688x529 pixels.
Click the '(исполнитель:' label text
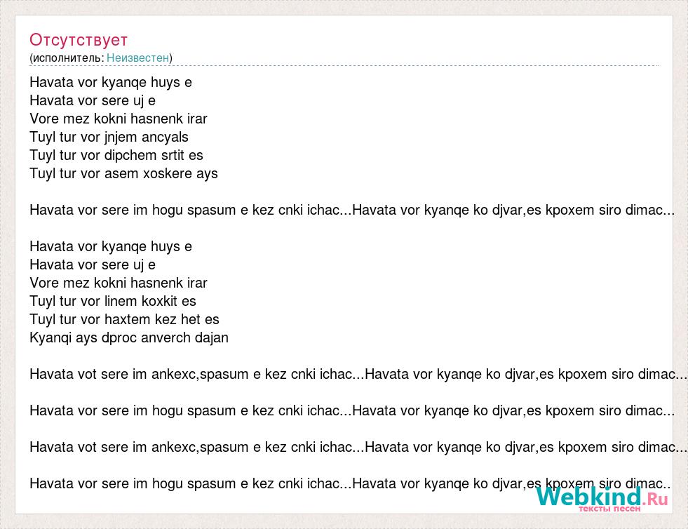tap(67, 58)
